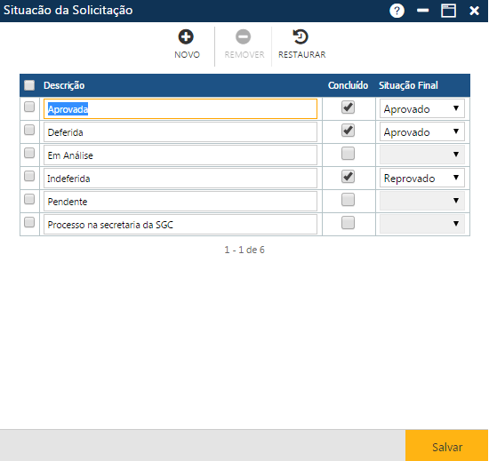489x461 pixels.
Task: Click the Processo na secretaria da SGC field
Action: coord(180,224)
